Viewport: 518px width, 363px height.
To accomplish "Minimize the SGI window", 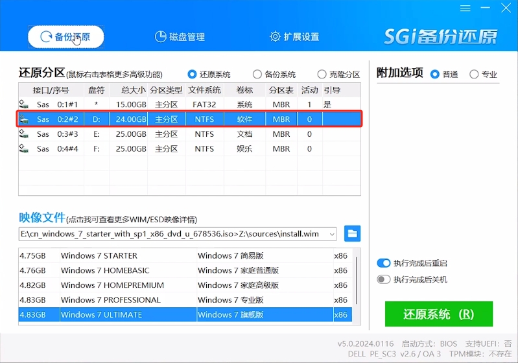I will (485, 8).
